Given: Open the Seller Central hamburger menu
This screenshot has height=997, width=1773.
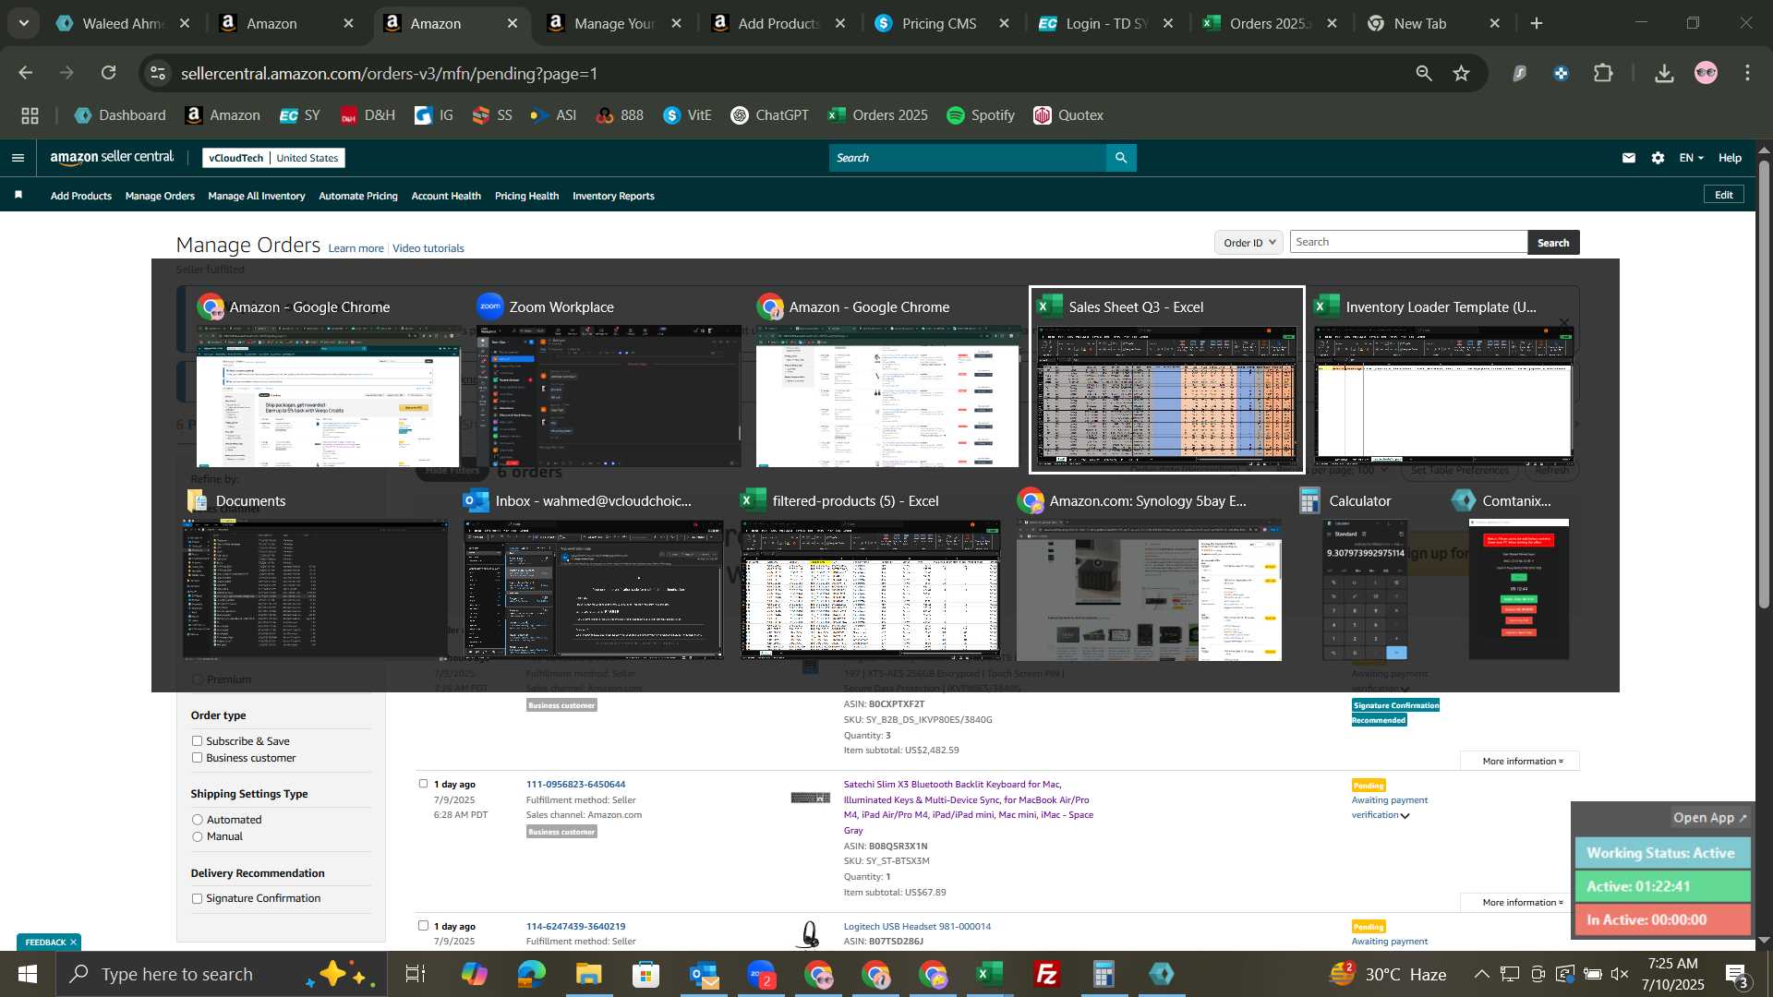Looking at the screenshot, I should (18, 158).
